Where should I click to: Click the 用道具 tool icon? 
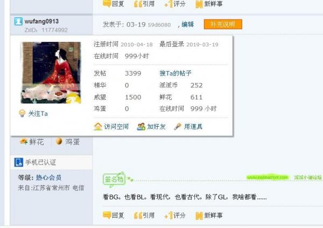click(178, 127)
